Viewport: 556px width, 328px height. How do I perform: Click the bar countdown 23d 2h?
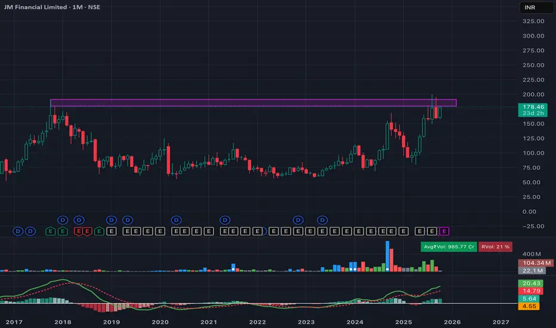click(x=533, y=113)
